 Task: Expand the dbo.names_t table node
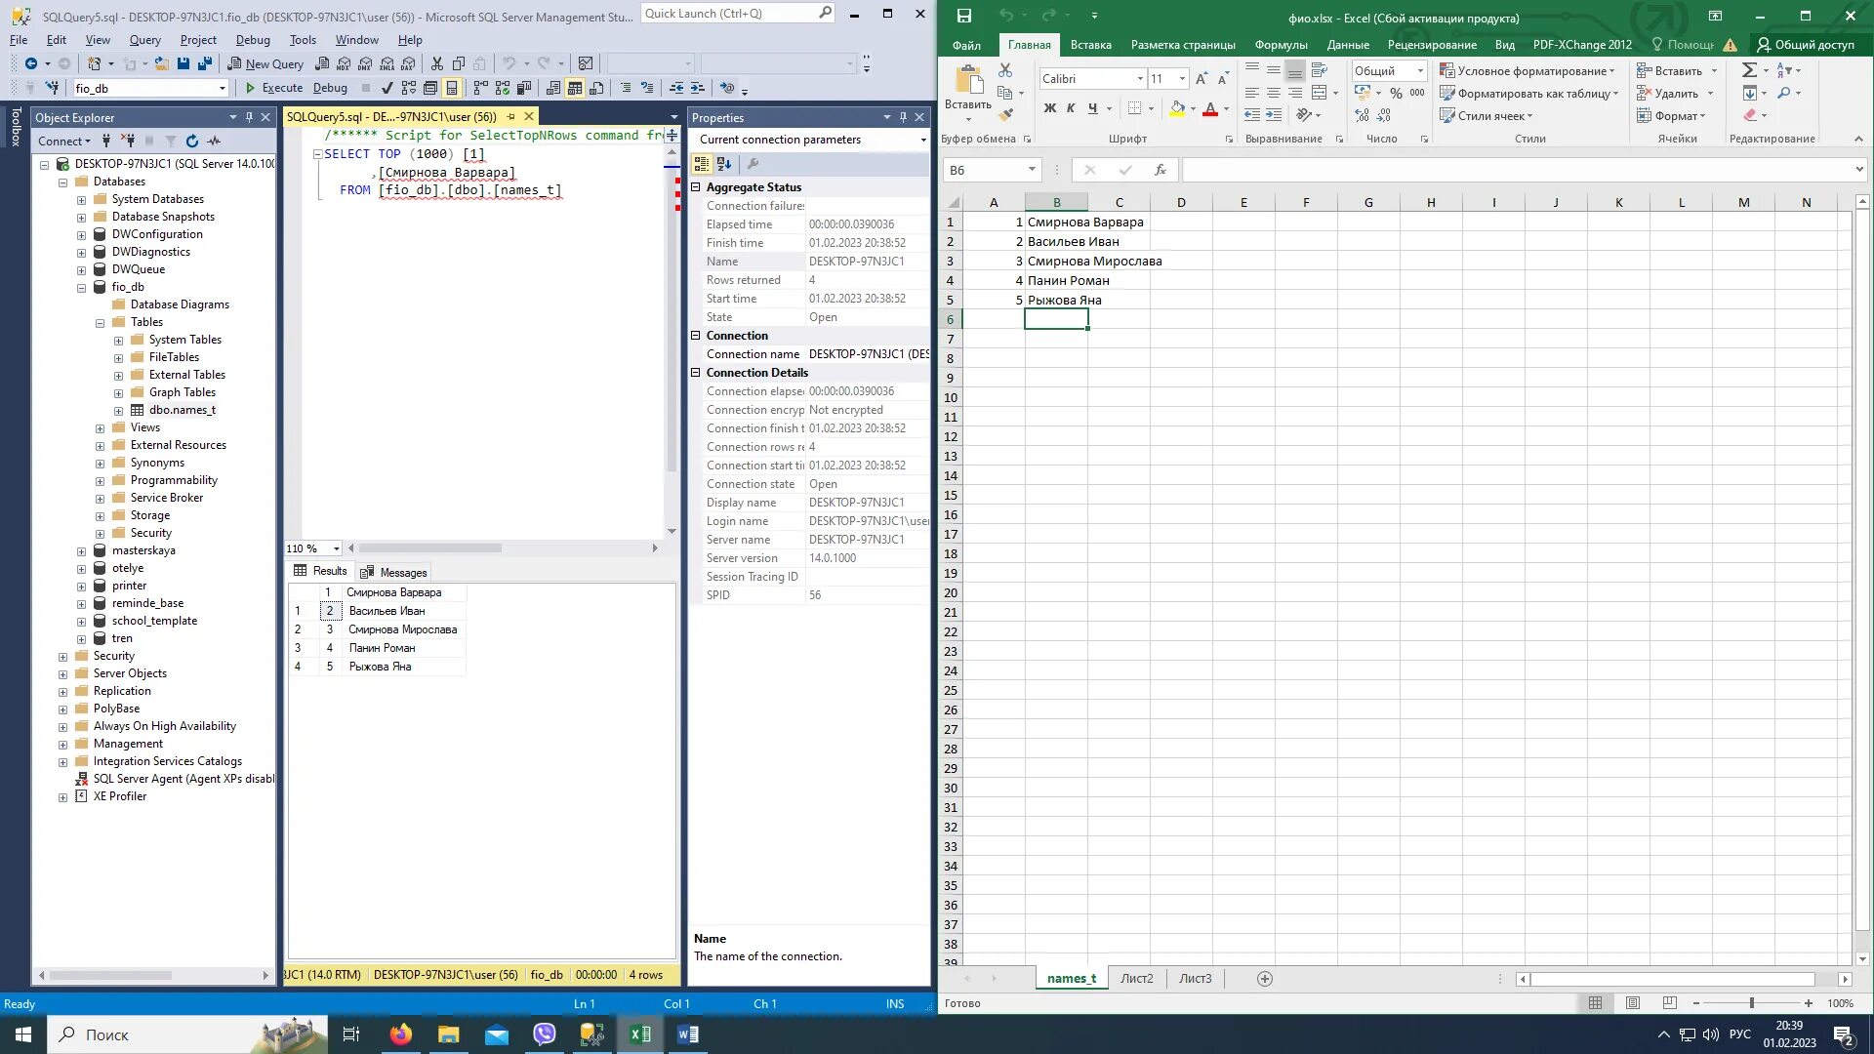click(x=119, y=411)
